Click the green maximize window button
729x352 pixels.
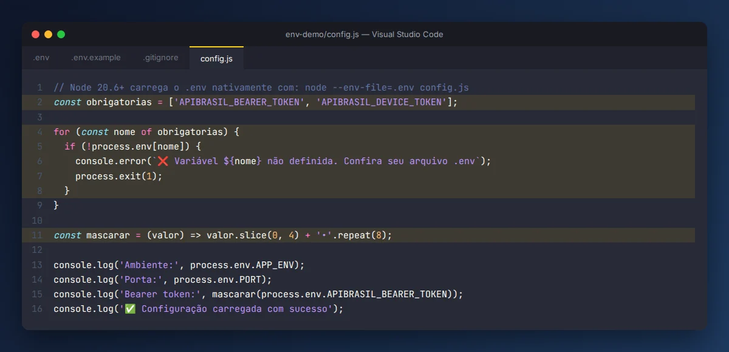point(61,35)
